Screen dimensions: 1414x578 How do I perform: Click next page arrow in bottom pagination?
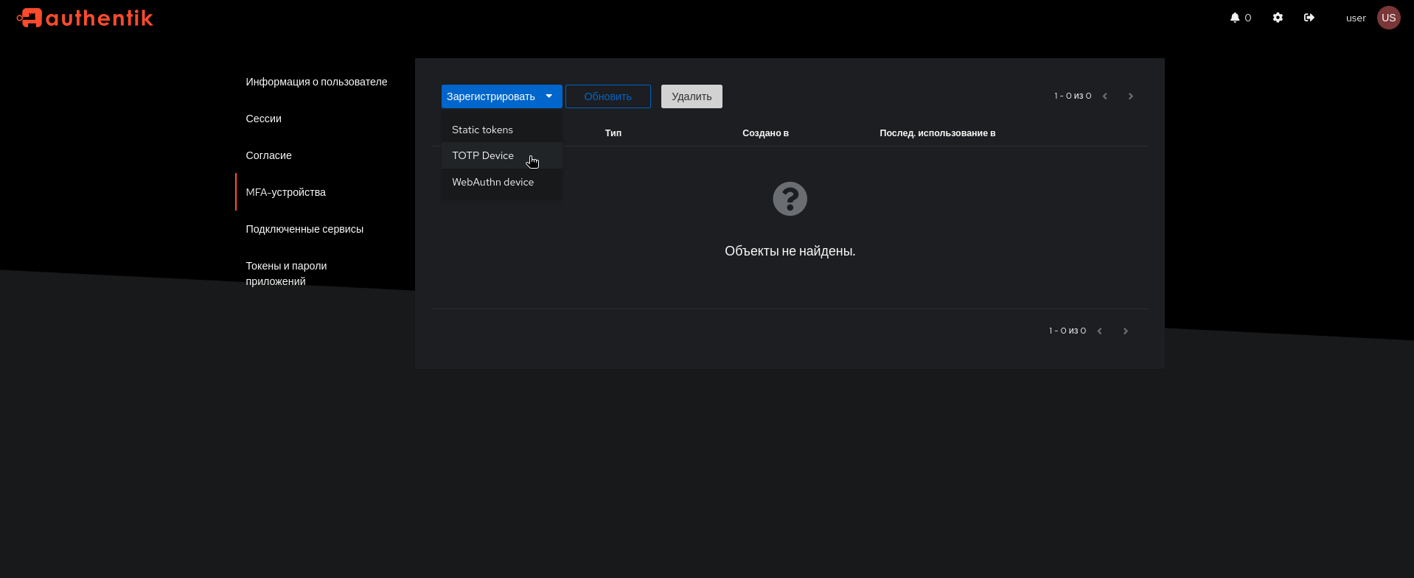point(1125,331)
